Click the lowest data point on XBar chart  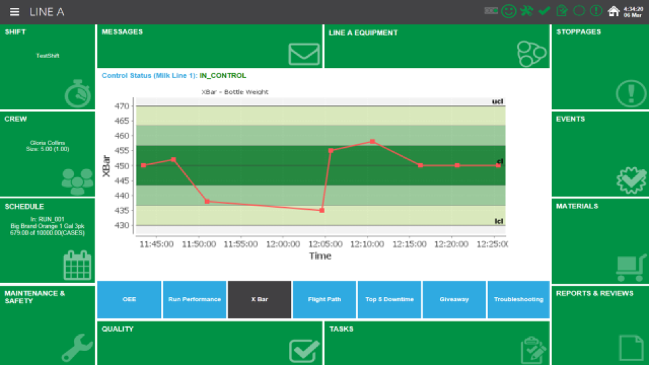(322, 210)
